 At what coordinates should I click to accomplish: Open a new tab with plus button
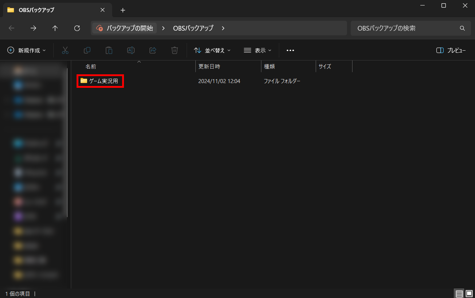123,10
